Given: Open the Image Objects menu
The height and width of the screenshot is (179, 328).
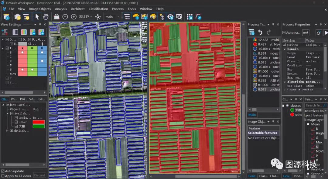Looking at the screenshot, I should [x=40, y=9].
